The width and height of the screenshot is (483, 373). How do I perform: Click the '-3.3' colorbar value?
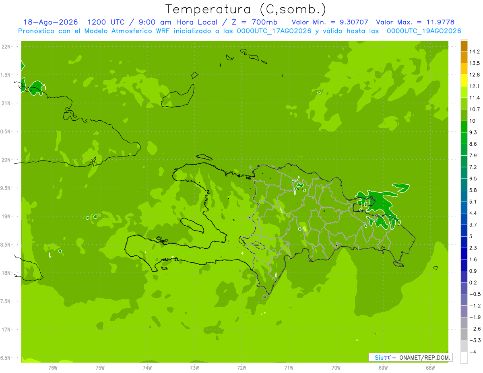(x=475, y=340)
